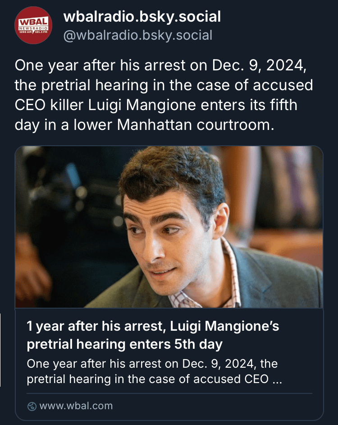Open the wbalradio.bsky.social display name
This screenshot has width=338, height=425.
(x=142, y=17)
